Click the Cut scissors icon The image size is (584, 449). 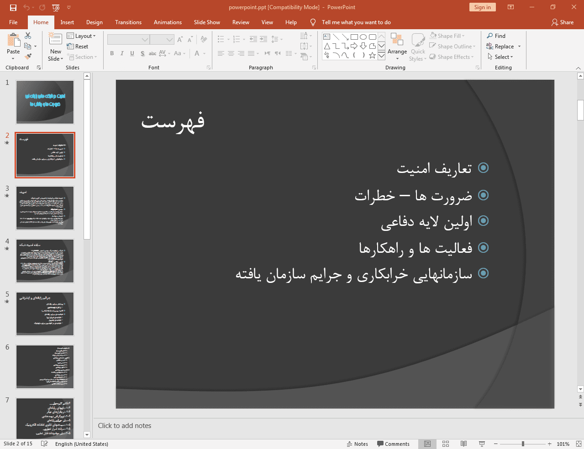click(x=28, y=36)
